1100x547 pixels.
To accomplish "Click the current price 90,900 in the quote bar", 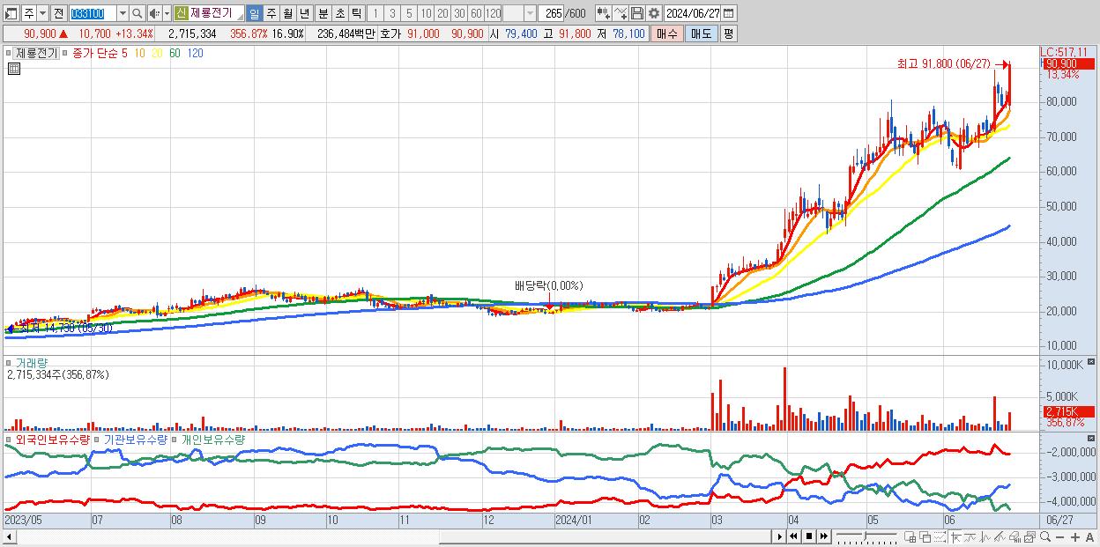I will [41, 33].
